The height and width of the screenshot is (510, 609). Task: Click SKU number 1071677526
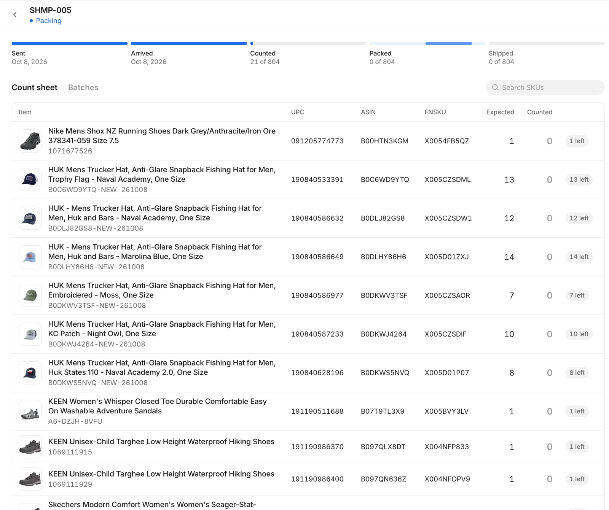[70, 151]
